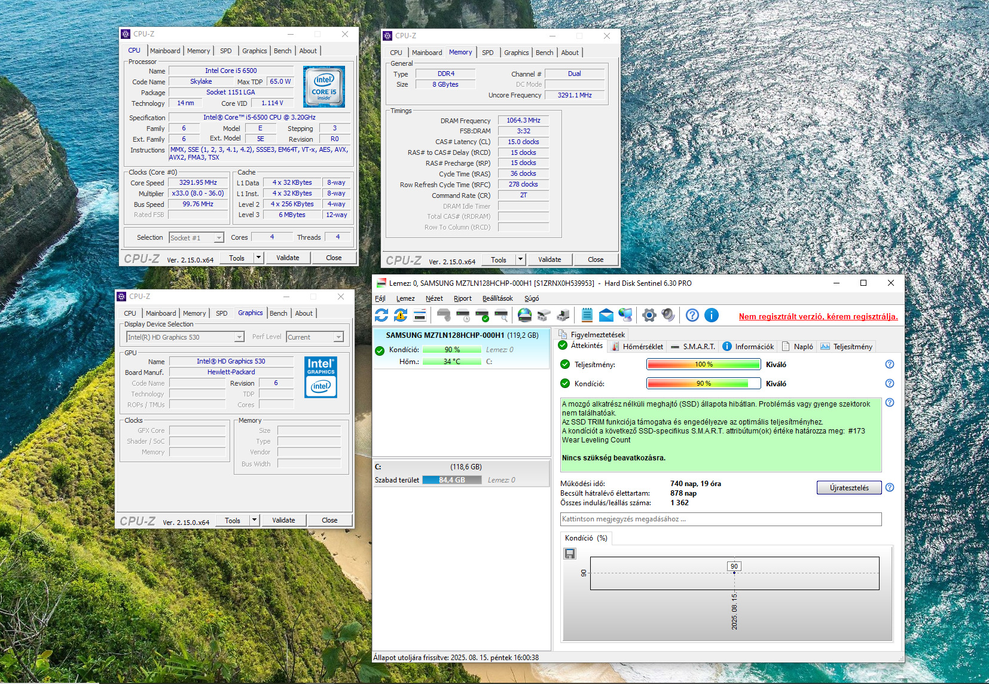
Task: Click the help icon on the Kondíció row
Action: (x=890, y=383)
